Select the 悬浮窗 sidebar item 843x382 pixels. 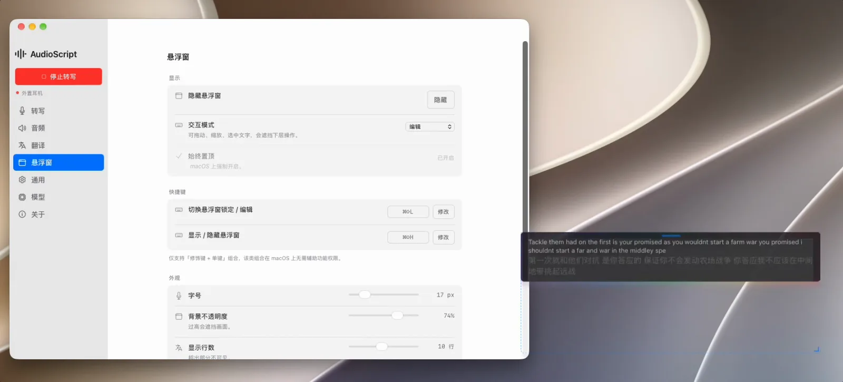(x=58, y=162)
